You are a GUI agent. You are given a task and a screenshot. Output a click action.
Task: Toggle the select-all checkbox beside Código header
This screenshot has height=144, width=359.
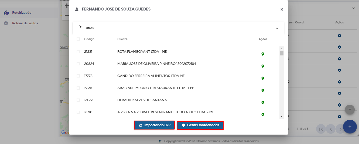pyautogui.click(x=78, y=39)
